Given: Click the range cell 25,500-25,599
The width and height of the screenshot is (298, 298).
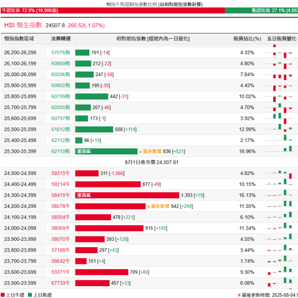Looking at the screenshot, I should tap(20, 130).
